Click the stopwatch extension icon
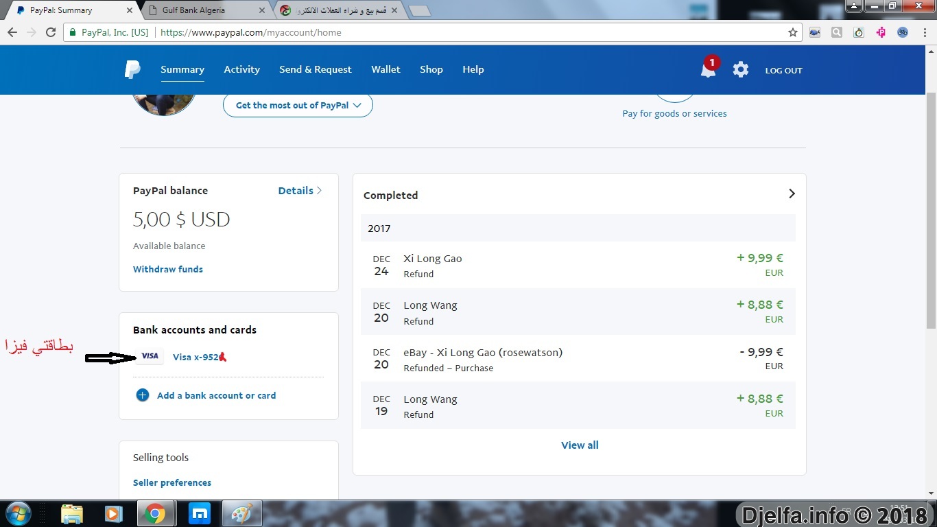The image size is (937, 527). coord(859,32)
